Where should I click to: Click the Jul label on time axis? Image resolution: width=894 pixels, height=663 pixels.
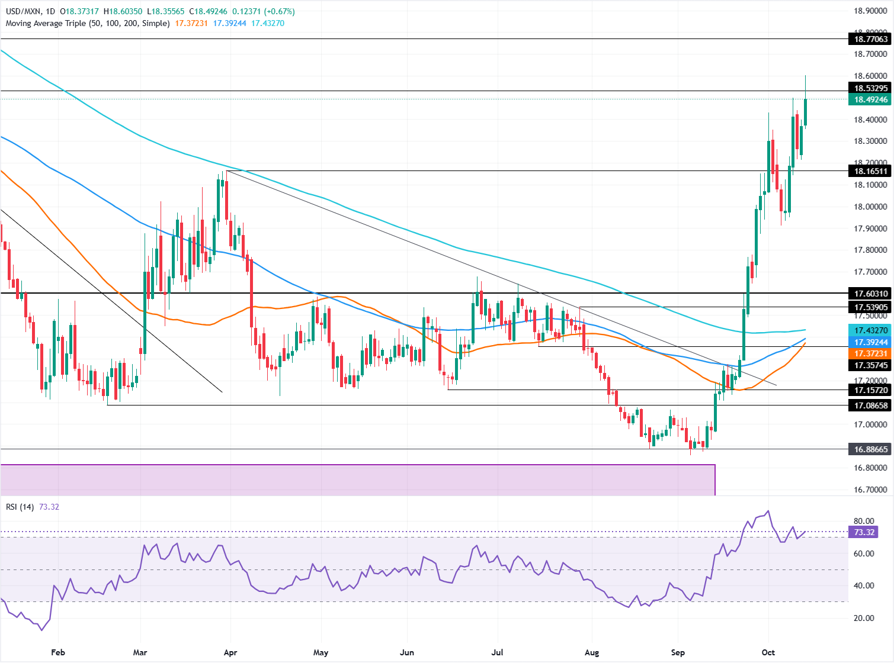point(498,652)
